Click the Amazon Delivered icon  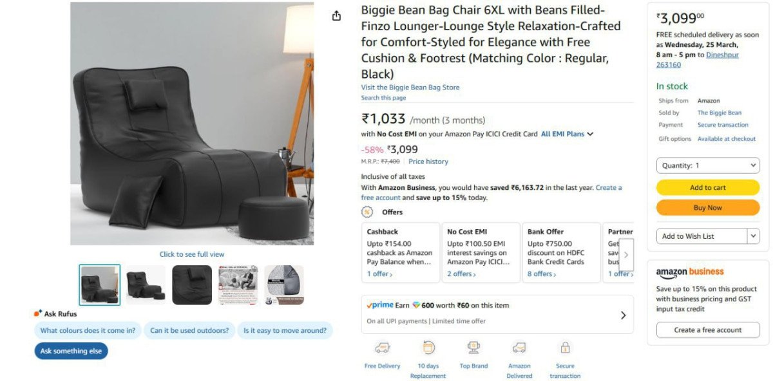(519, 348)
